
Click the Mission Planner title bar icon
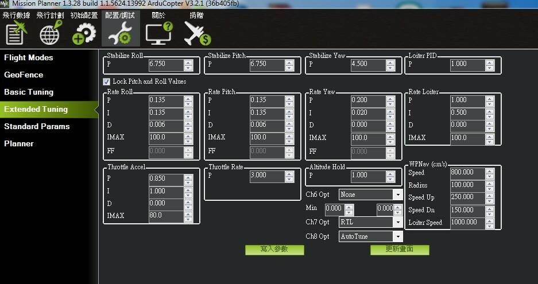(x=5, y=4)
